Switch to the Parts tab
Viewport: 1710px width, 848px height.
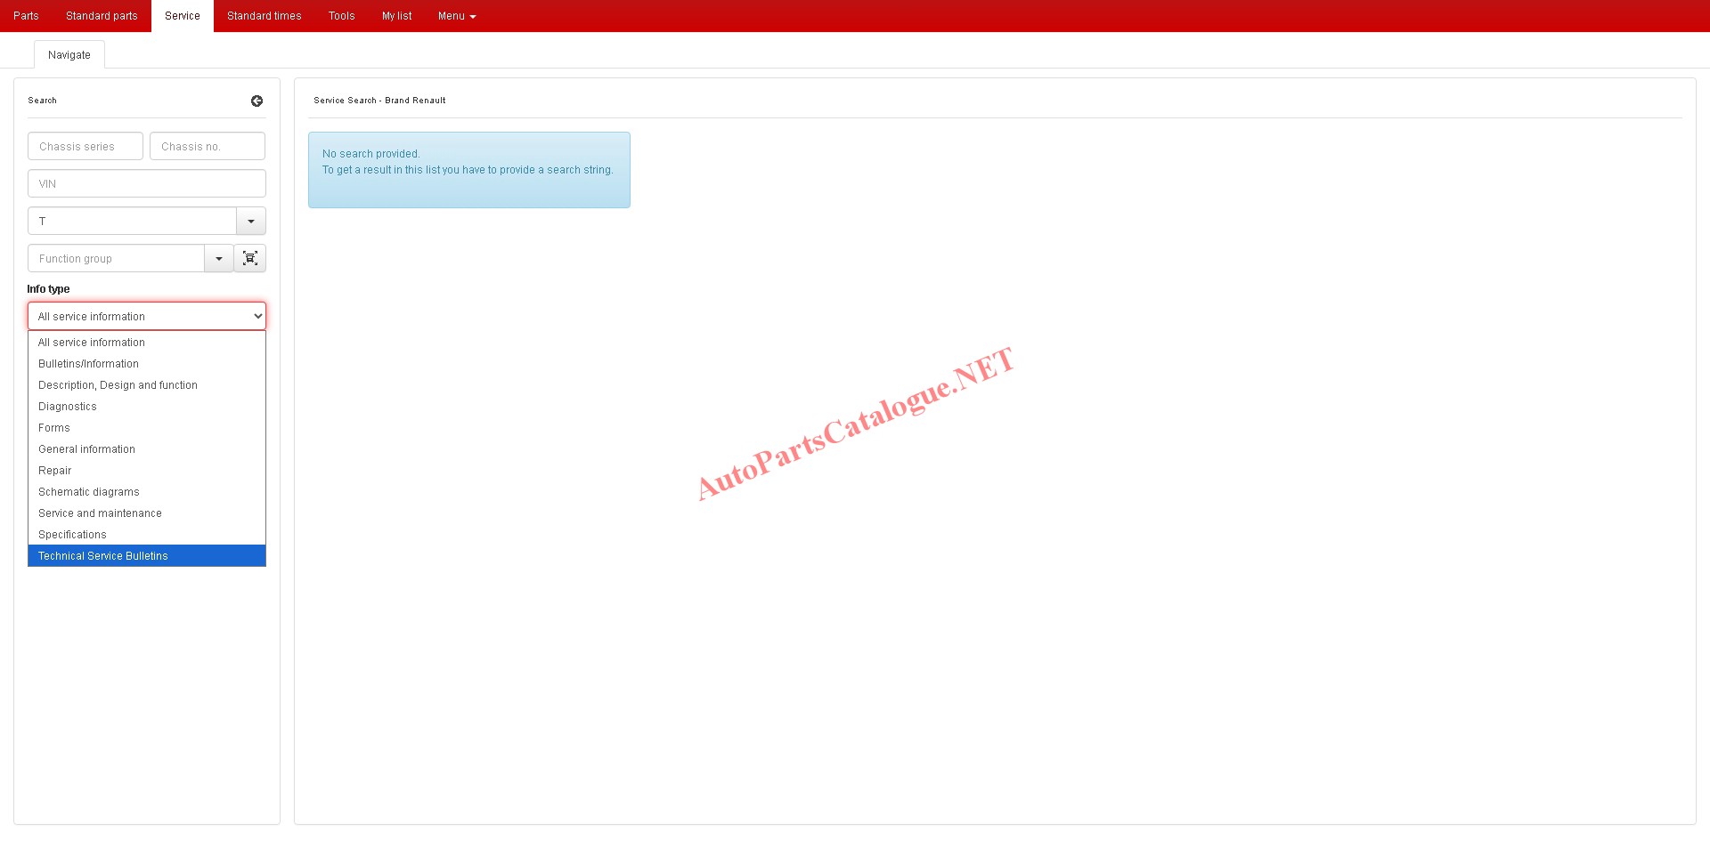coord(26,16)
